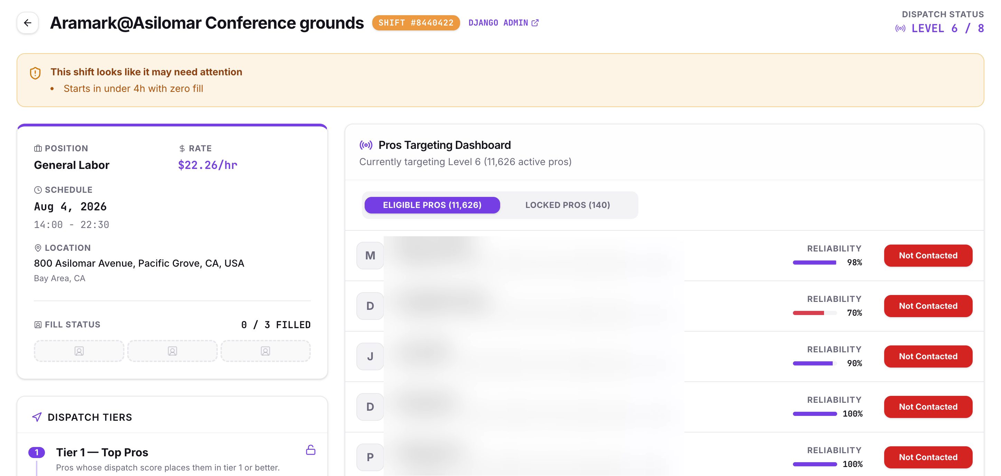Viewport: 1001px width, 476px height.
Task: Click Not Contacted for the 90% reliability pro
Action: [x=928, y=356]
